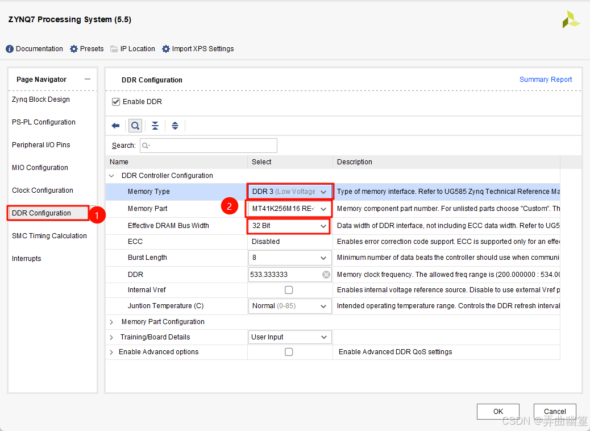Click the IP Location label

(138, 49)
